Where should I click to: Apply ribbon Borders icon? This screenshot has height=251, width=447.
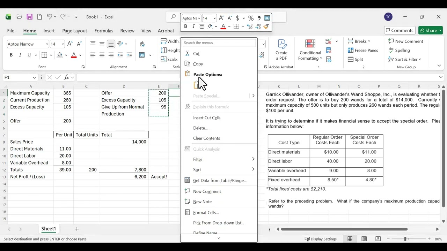tap(44, 55)
